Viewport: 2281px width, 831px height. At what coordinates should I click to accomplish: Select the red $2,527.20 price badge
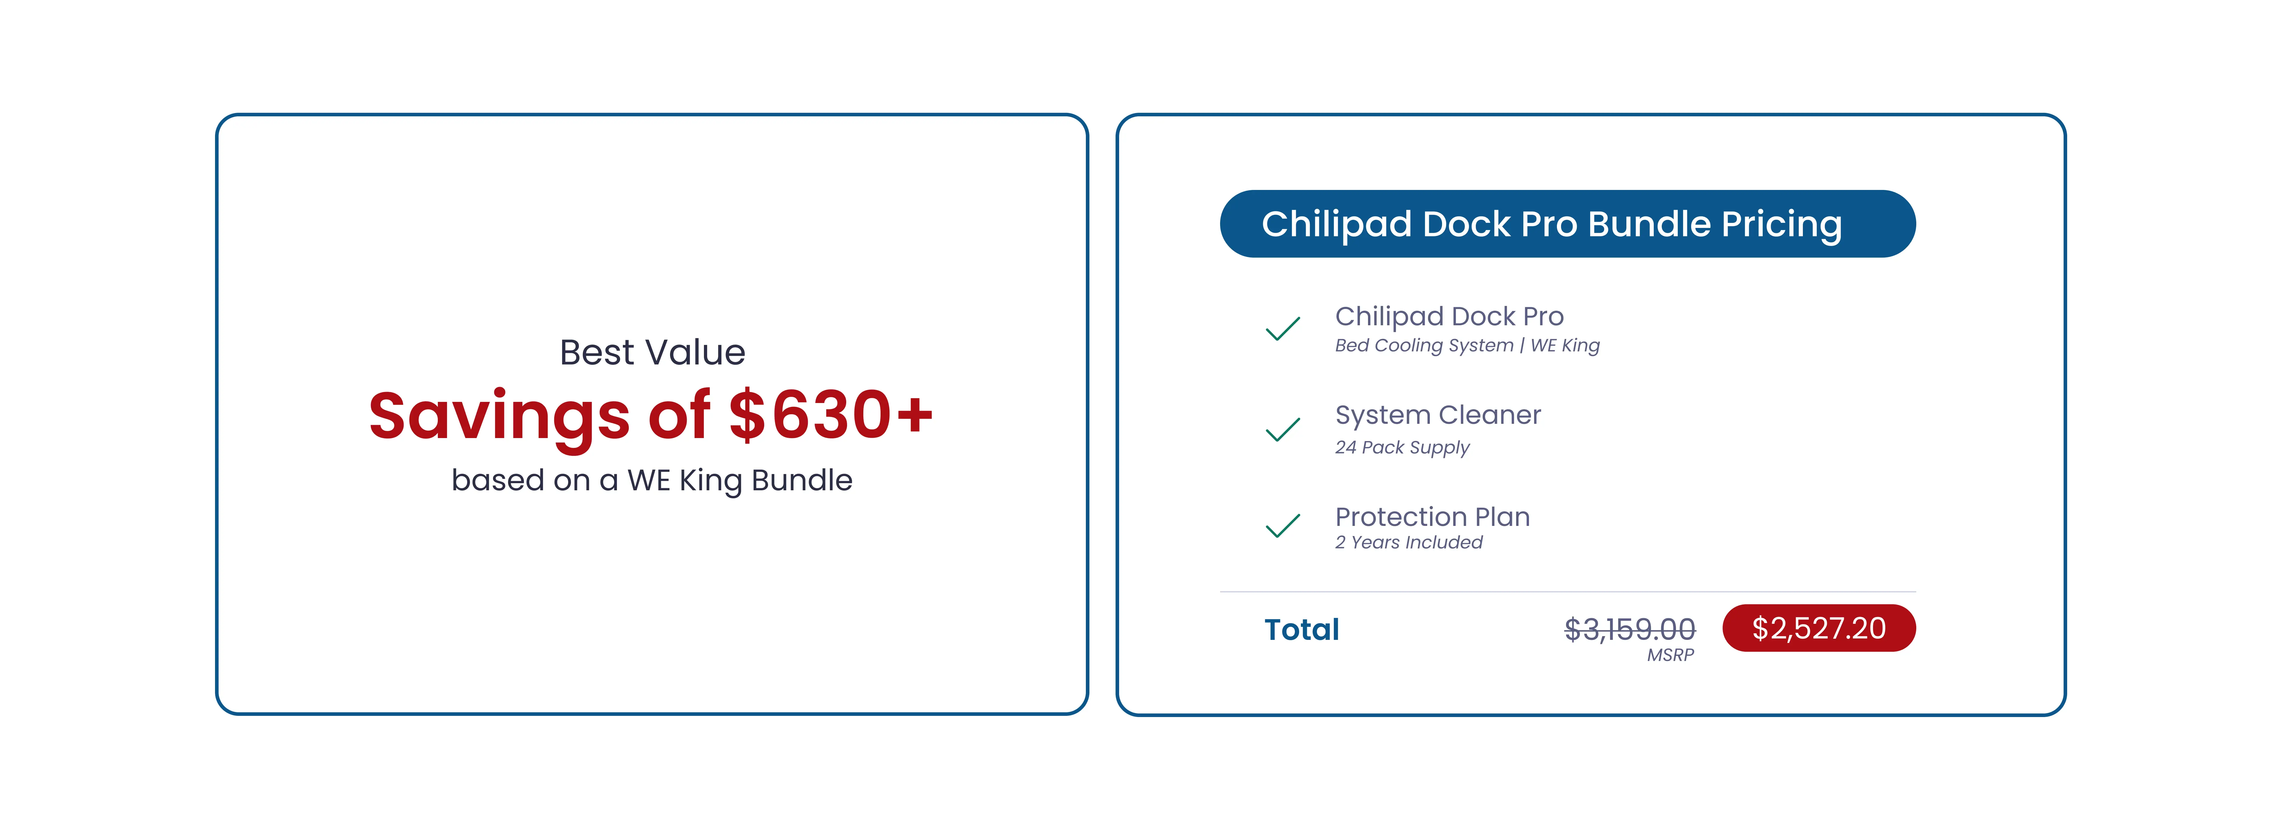pyautogui.click(x=1819, y=628)
